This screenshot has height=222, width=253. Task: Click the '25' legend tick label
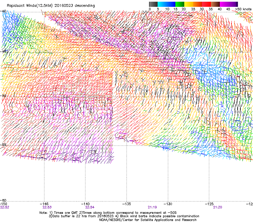pos(193,9)
